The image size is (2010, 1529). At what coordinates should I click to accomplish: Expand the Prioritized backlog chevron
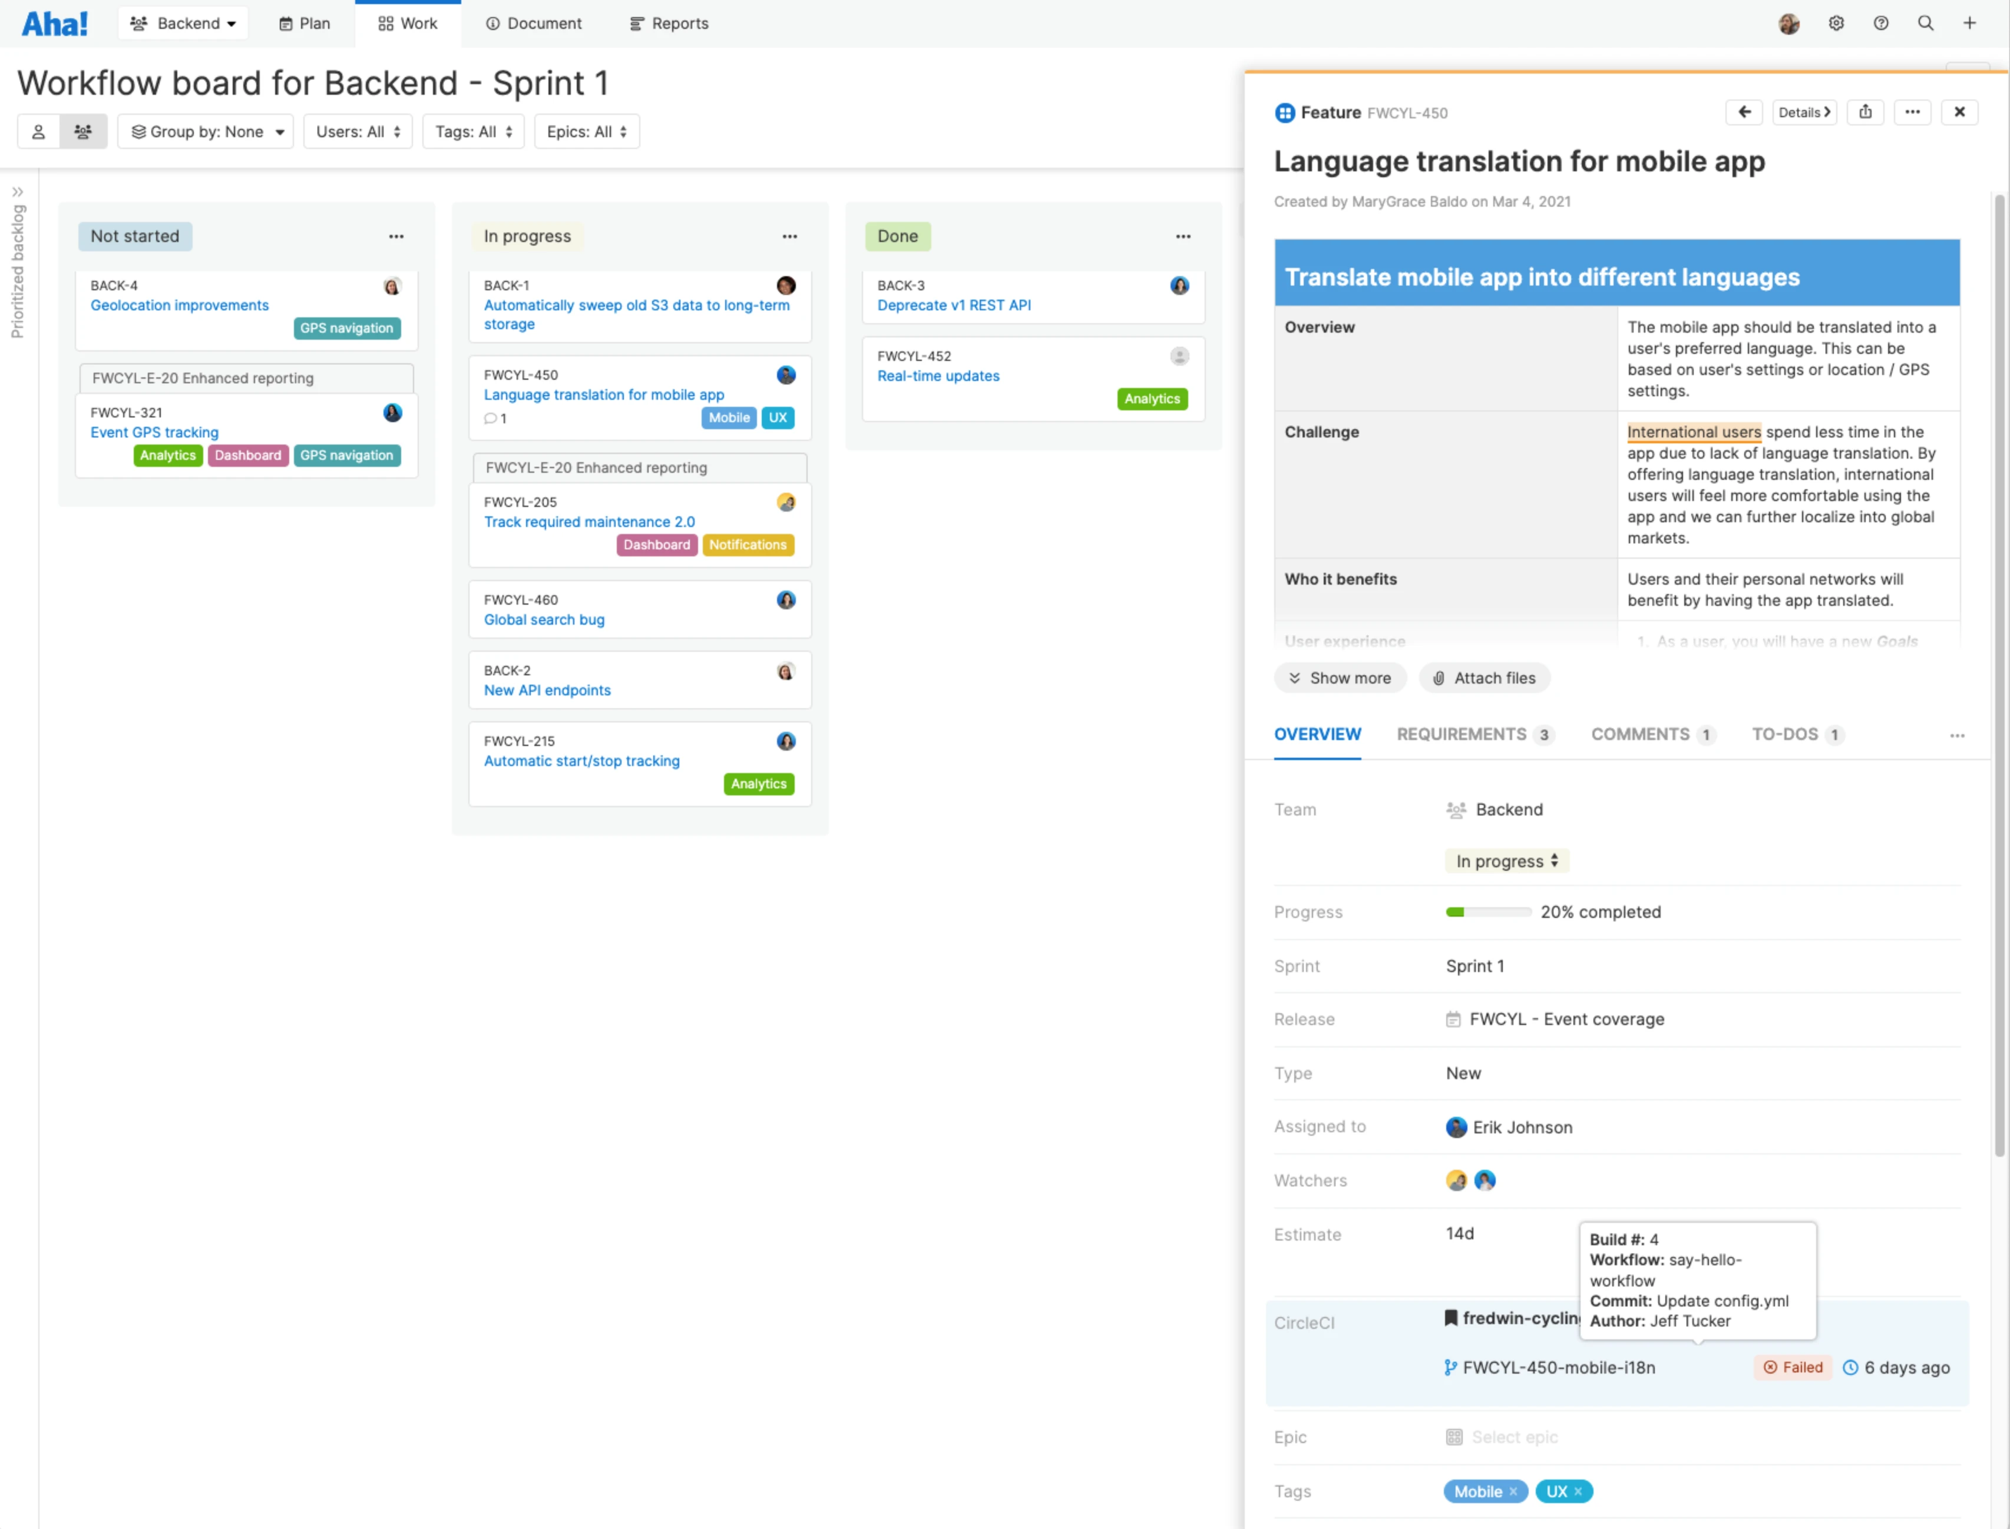(17, 192)
